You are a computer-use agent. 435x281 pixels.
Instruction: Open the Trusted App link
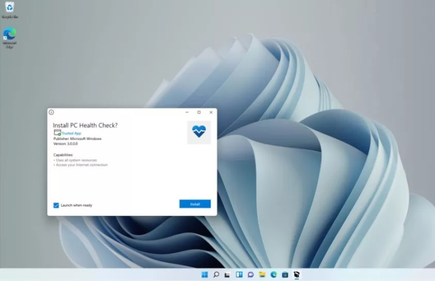[x=71, y=133]
